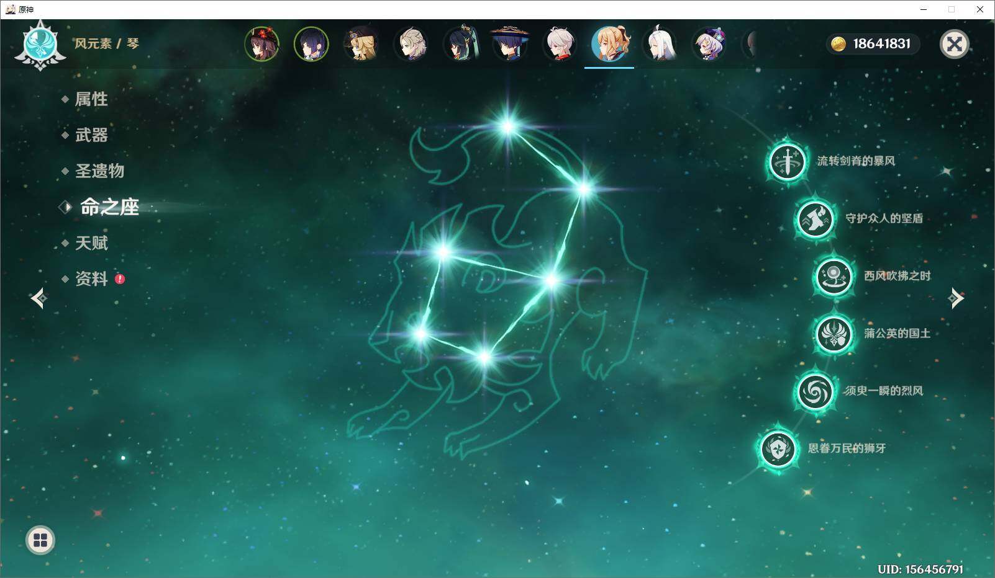Click the red notification badge beside 资料

[120, 279]
